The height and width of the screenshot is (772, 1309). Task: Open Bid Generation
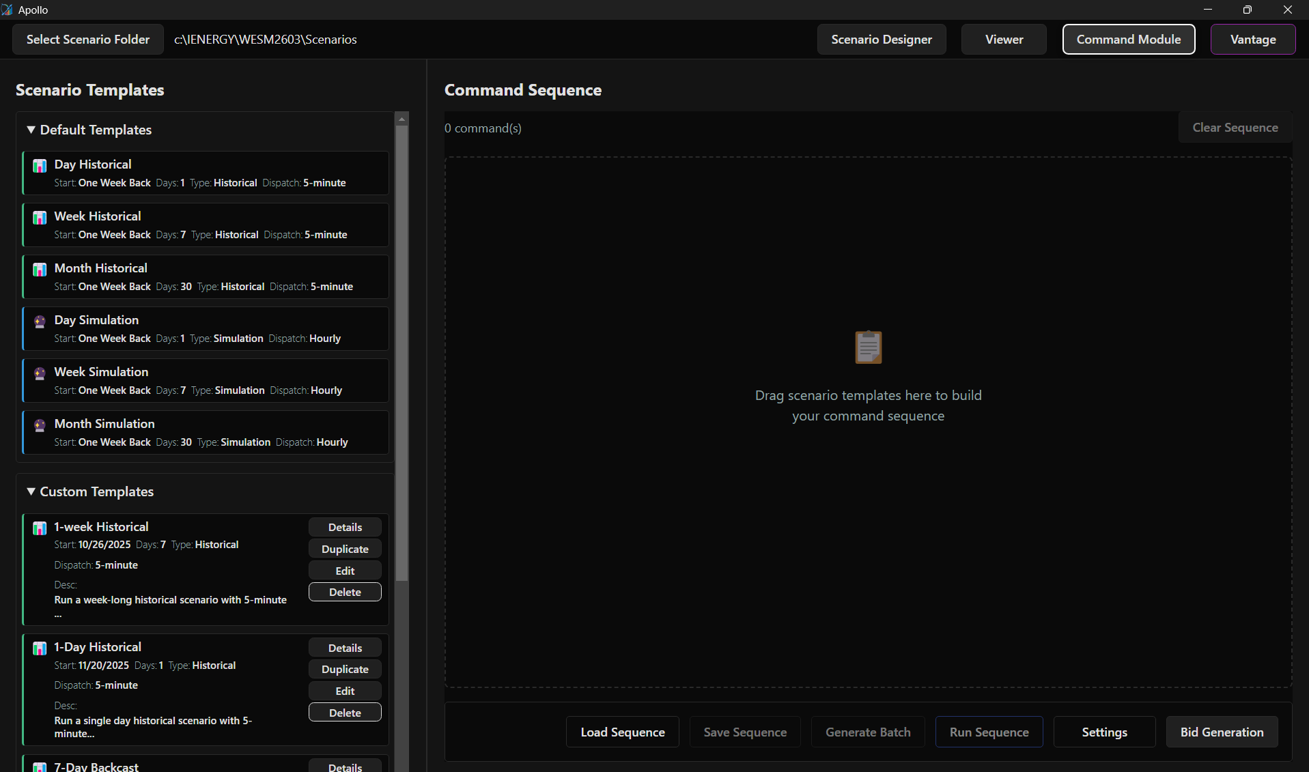click(1222, 732)
